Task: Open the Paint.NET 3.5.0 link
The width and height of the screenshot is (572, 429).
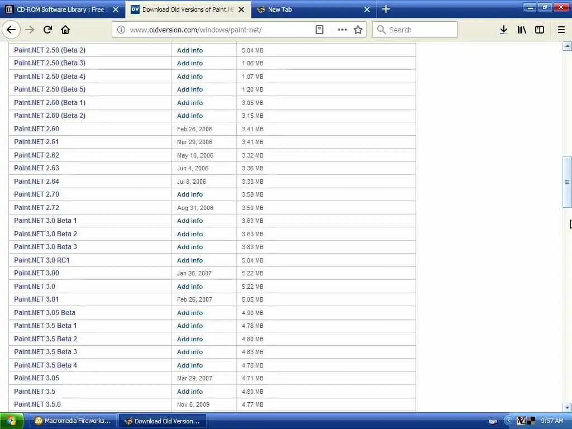Action: [x=37, y=404]
